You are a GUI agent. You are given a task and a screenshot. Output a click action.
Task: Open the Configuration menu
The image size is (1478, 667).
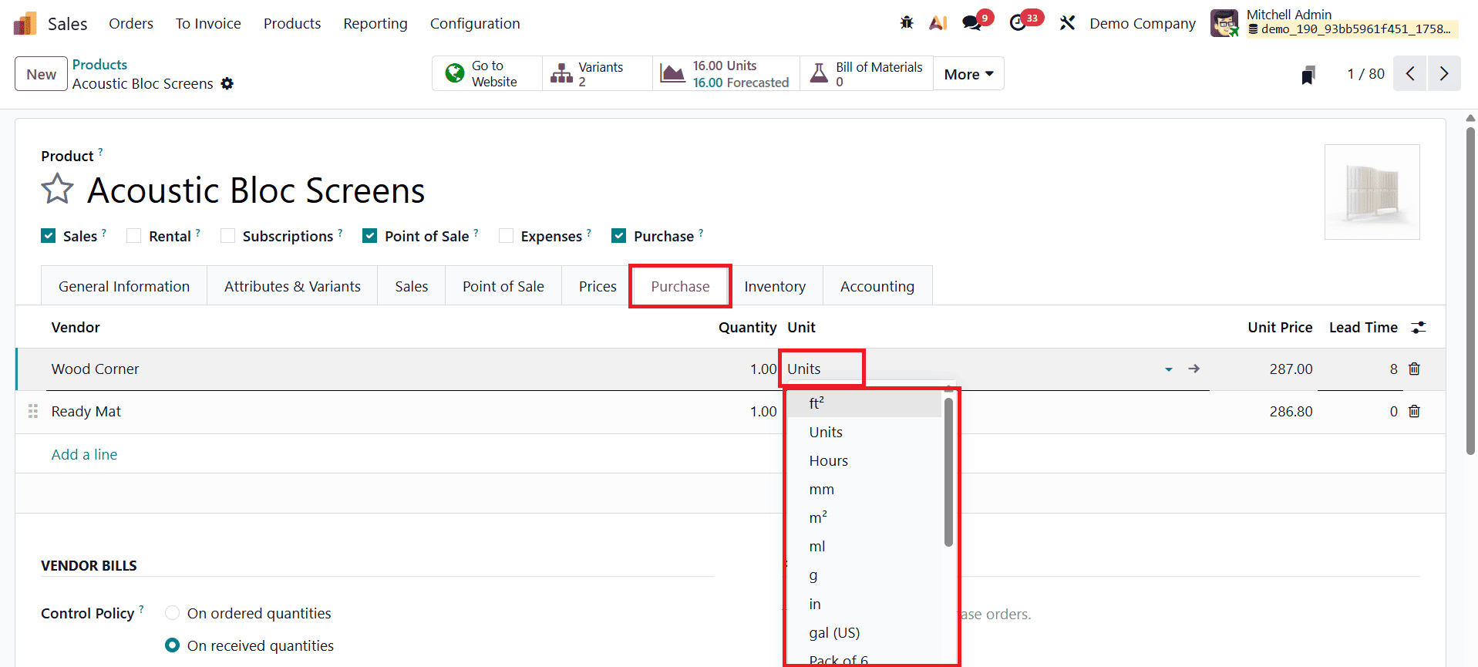(475, 24)
